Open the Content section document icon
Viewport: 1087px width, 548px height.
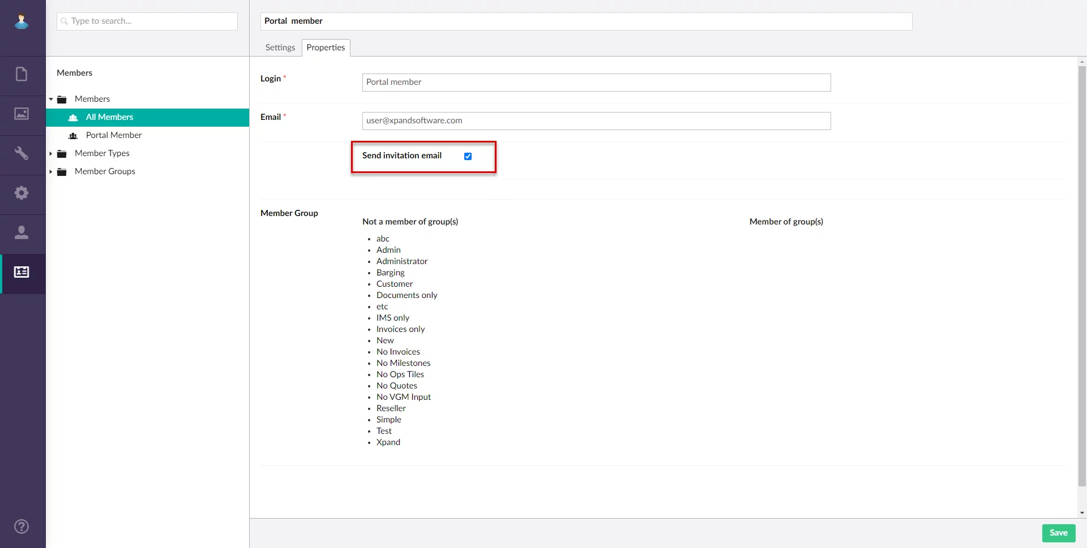point(22,74)
